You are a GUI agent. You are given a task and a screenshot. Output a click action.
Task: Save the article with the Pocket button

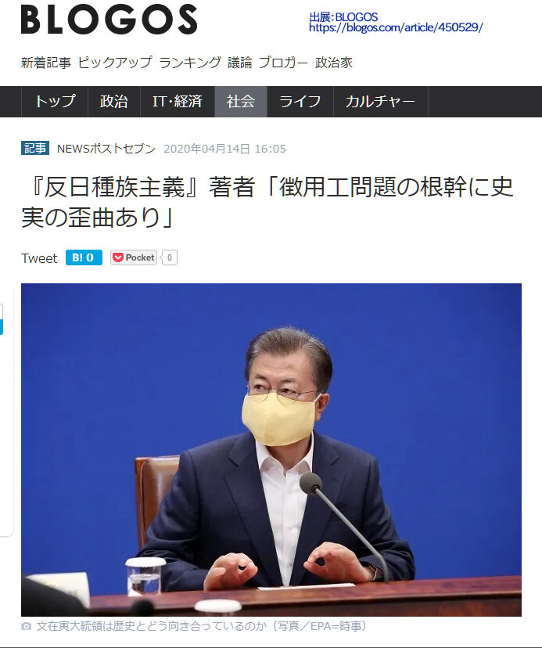coord(134,257)
